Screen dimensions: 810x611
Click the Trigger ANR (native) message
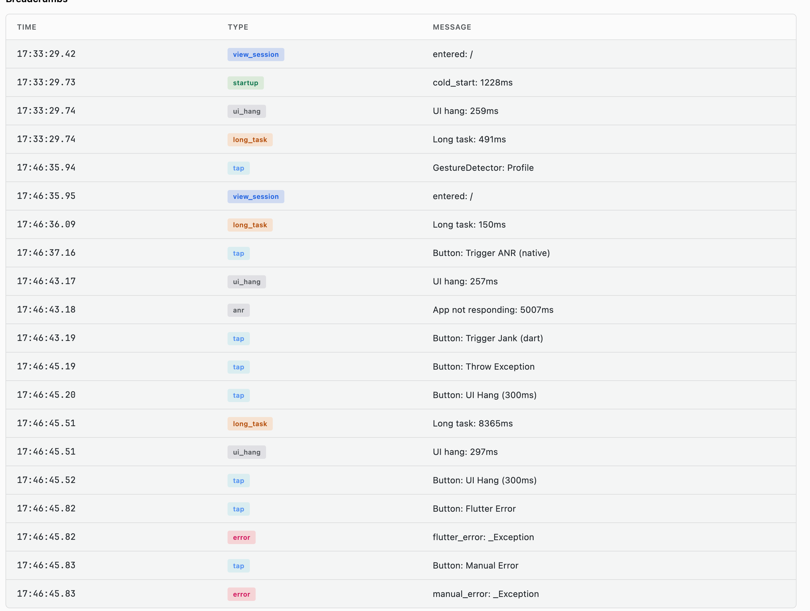[491, 253]
